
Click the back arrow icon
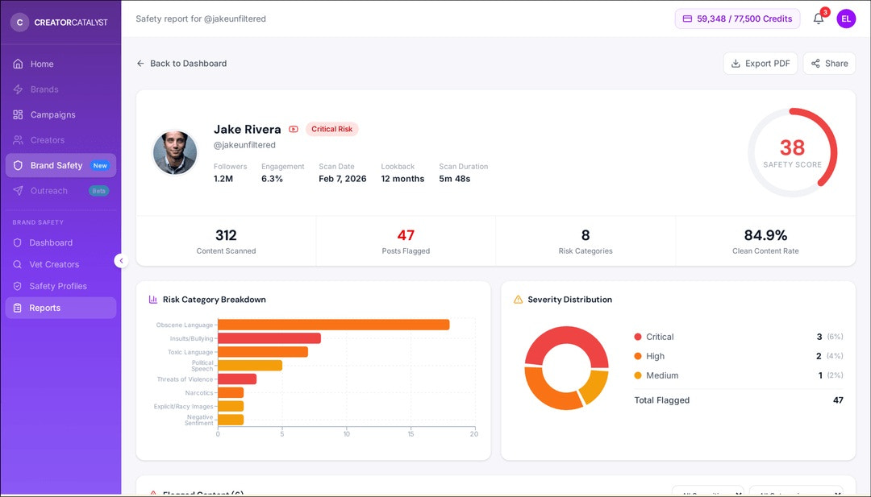coord(140,64)
